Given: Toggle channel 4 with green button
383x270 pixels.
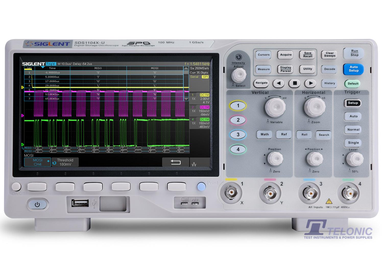Looking at the screenshot, I should [x=238, y=149].
